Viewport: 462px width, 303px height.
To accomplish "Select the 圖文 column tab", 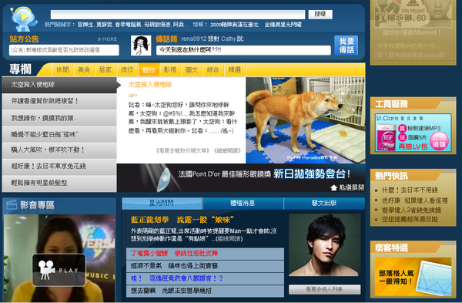I will [x=192, y=69].
